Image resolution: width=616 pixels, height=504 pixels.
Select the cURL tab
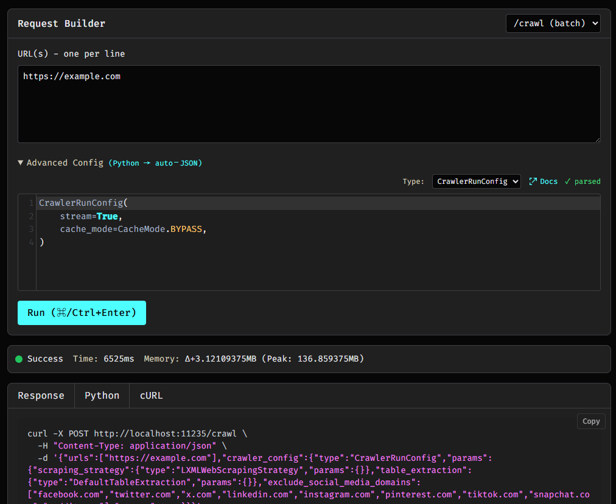tap(151, 396)
